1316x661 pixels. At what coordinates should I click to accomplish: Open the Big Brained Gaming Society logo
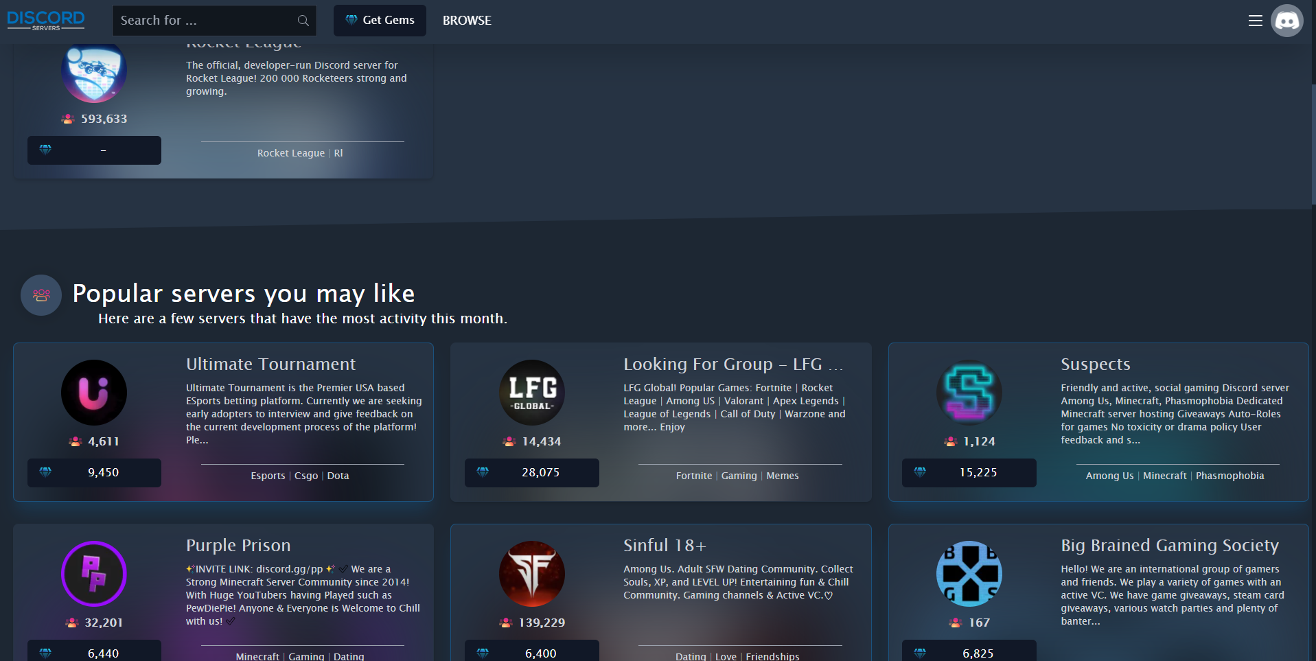pos(969,574)
